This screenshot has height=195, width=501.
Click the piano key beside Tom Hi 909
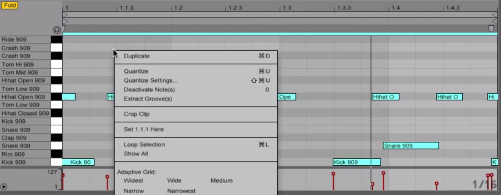coord(57,64)
